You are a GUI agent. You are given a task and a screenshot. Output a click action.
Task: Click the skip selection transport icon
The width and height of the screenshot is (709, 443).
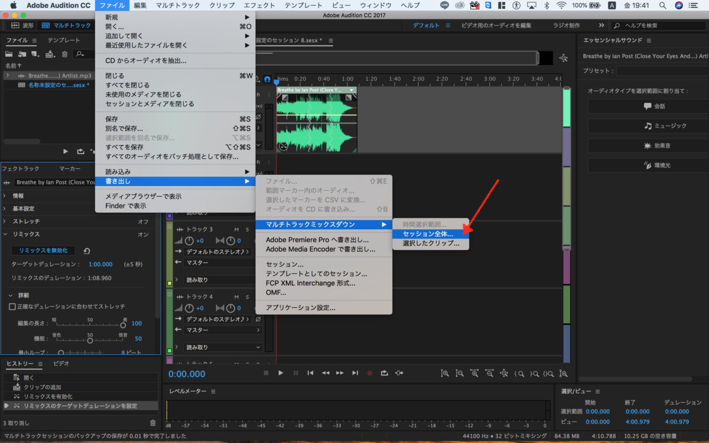[399, 373]
